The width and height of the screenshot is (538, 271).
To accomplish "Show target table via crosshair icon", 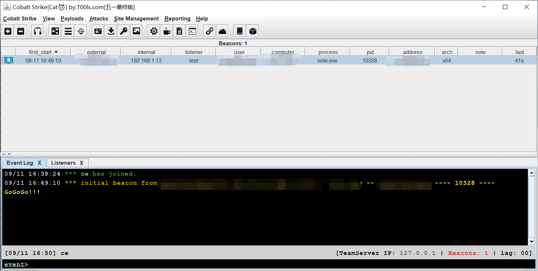I will pos(81,31).
